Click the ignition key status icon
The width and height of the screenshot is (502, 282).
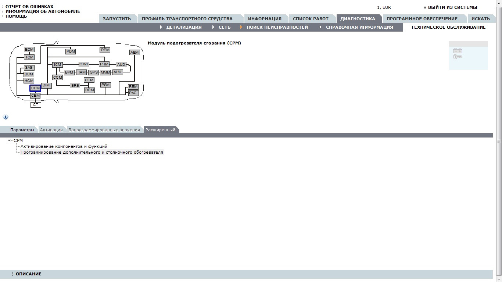pos(458,57)
